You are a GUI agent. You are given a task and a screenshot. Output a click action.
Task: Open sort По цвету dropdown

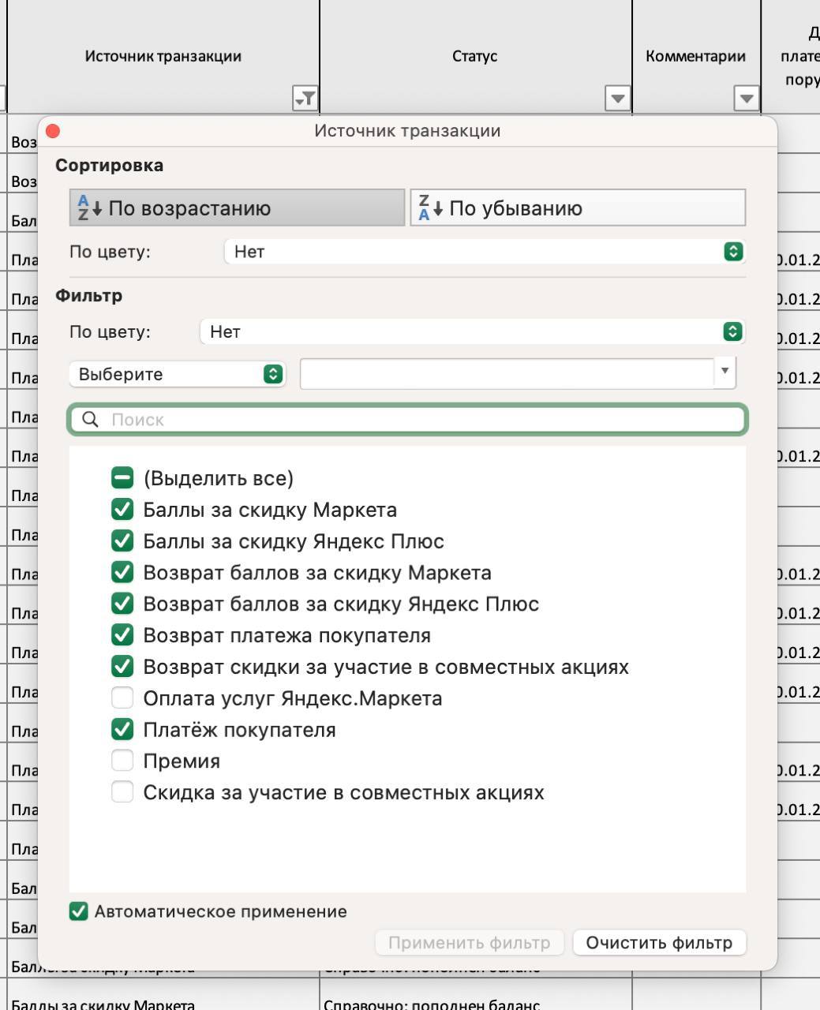click(x=733, y=252)
